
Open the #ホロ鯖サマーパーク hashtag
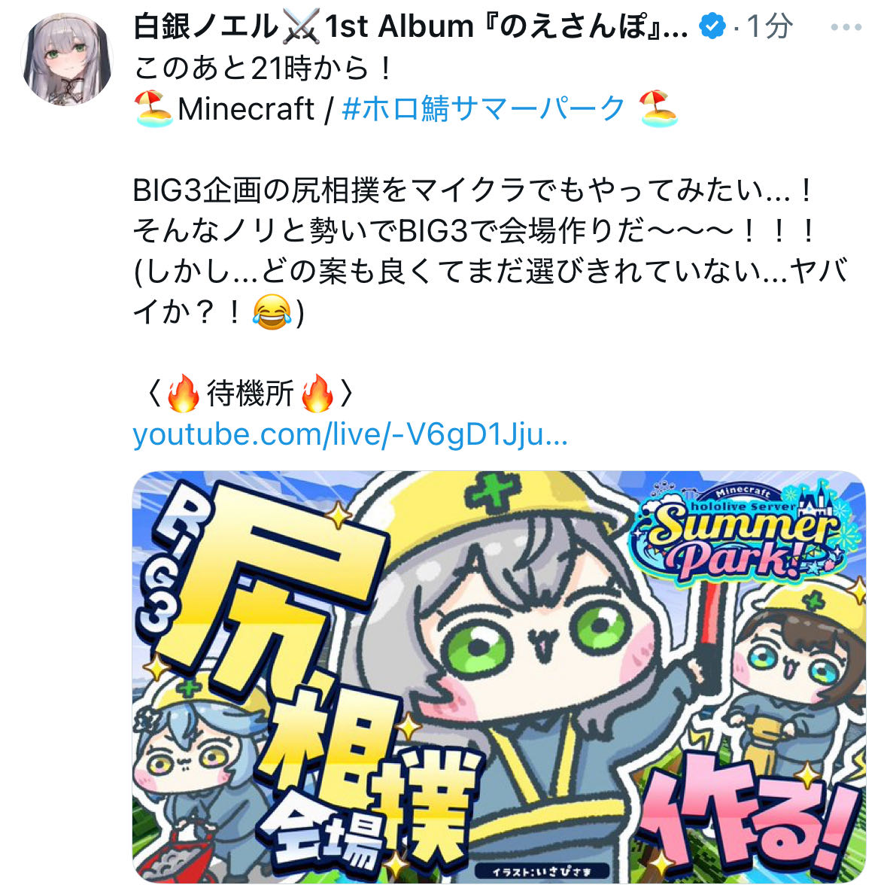click(484, 108)
